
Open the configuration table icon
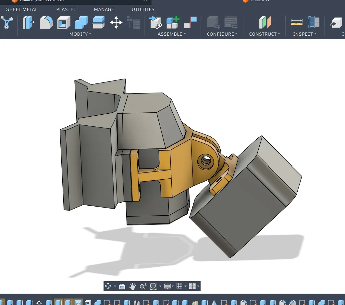click(x=231, y=22)
